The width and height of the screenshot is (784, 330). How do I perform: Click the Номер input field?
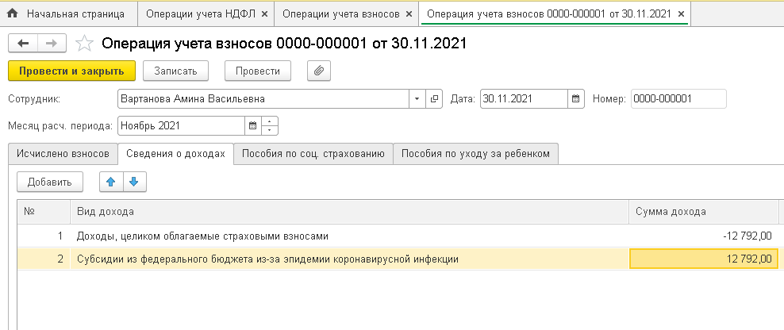coord(678,99)
